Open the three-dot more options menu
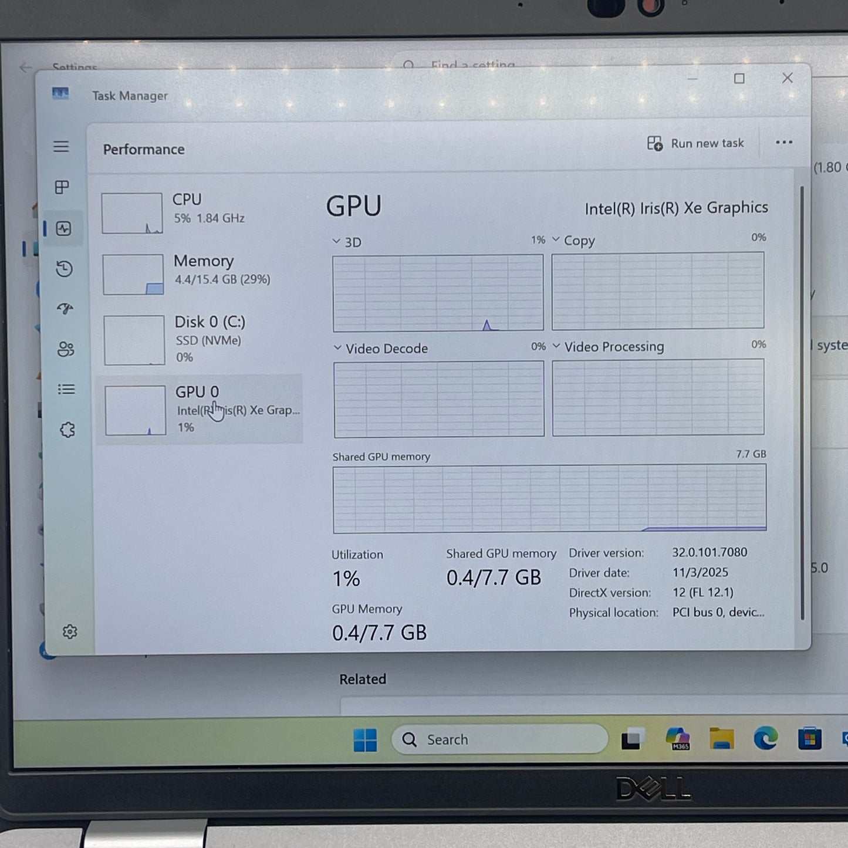Image resolution: width=848 pixels, height=848 pixels. click(784, 142)
